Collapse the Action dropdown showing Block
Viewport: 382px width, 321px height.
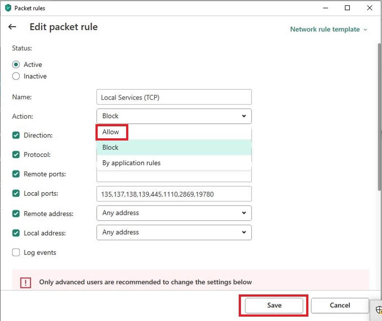pos(174,116)
